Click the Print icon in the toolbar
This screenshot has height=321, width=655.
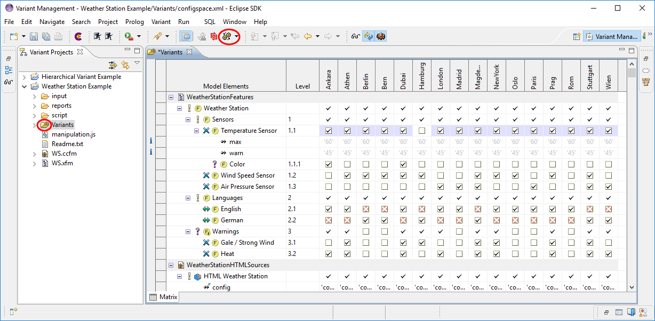tap(59, 36)
